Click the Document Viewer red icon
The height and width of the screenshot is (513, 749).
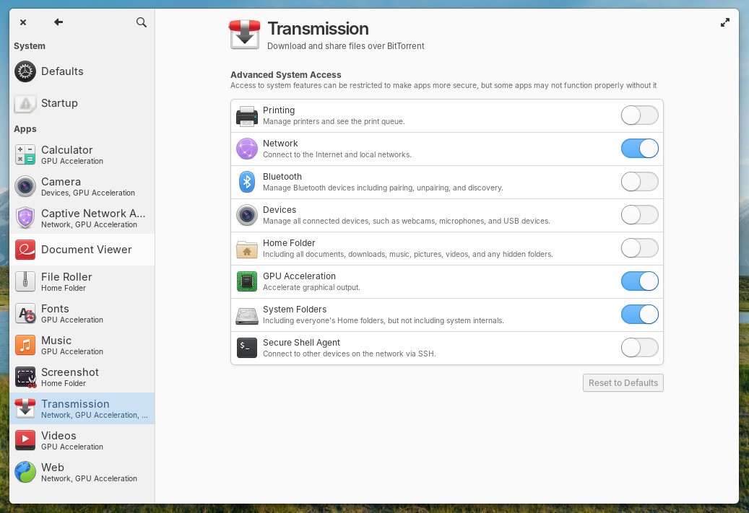[x=25, y=250]
